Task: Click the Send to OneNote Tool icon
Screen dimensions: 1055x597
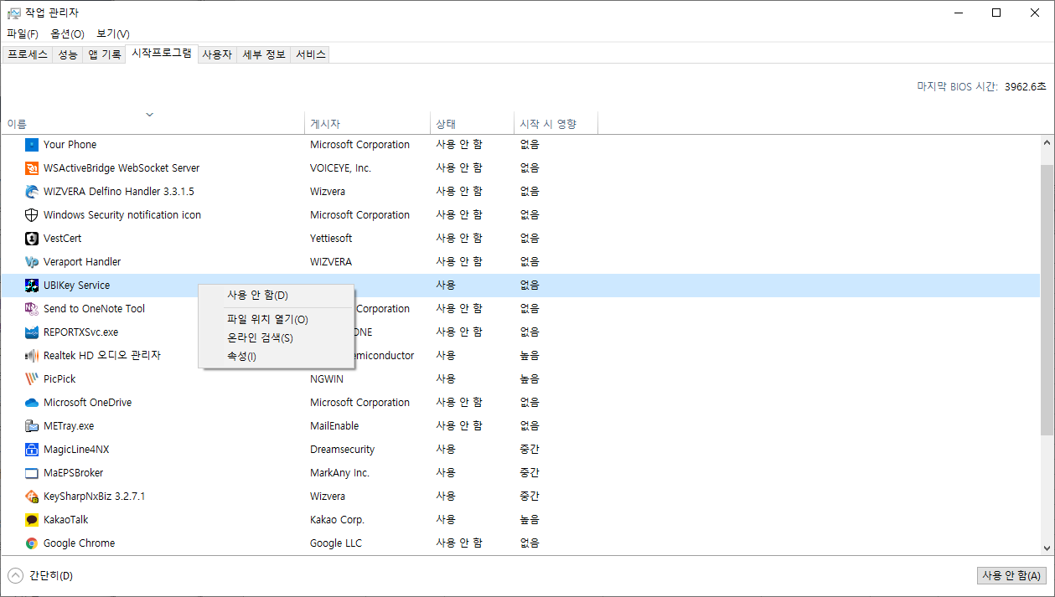Action: click(x=32, y=309)
